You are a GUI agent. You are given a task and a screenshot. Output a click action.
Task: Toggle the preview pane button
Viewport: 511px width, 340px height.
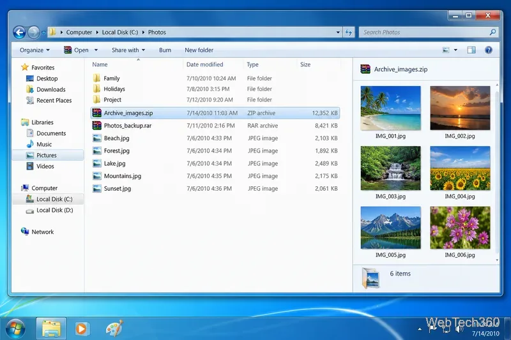coord(471,50)
